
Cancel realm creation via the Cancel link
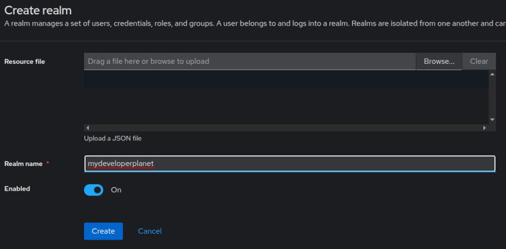[x=150, y=231]
